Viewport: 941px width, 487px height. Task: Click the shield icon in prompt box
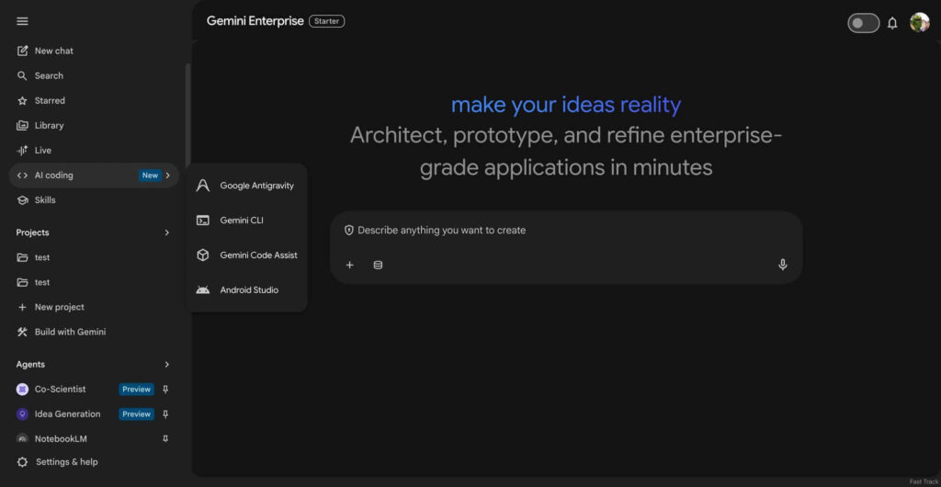pos(348,231)
